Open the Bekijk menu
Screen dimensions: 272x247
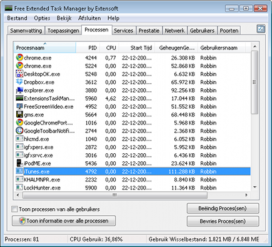click(x=64, y=18)
